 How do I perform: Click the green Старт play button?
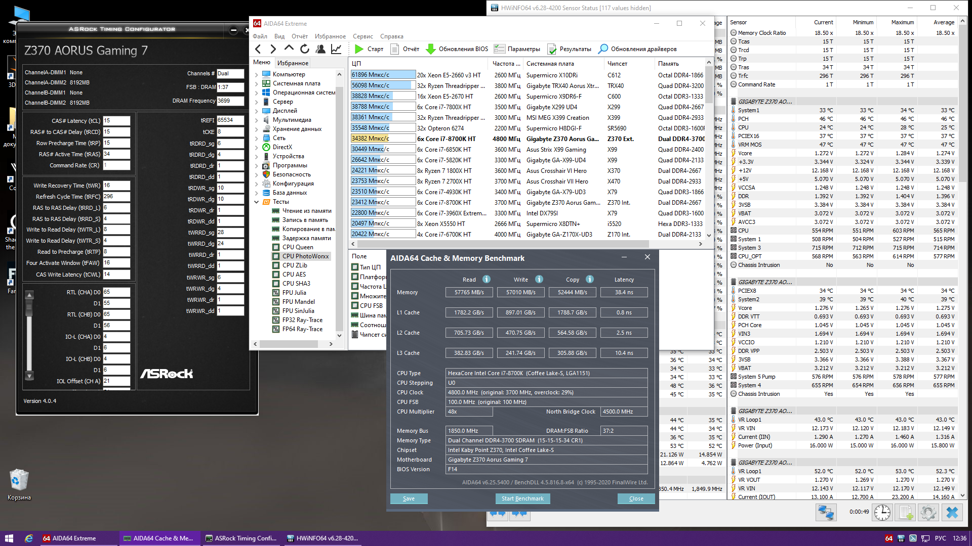(359, 49)
